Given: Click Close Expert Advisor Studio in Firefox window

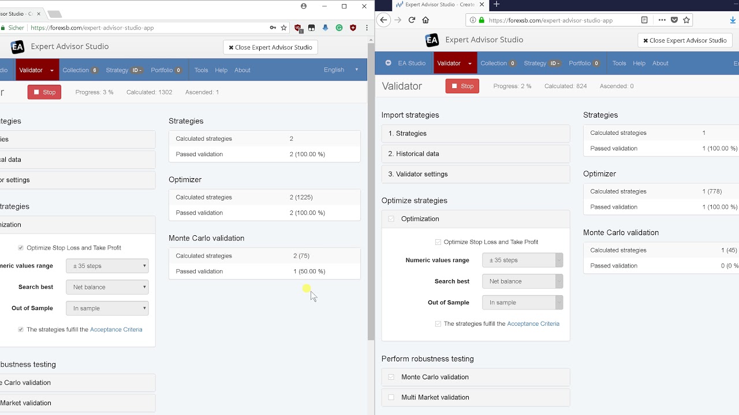Looking at the screenshot, I should [685, 40].
